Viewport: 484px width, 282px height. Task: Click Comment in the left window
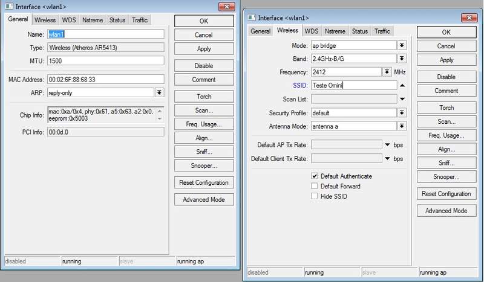204,80
